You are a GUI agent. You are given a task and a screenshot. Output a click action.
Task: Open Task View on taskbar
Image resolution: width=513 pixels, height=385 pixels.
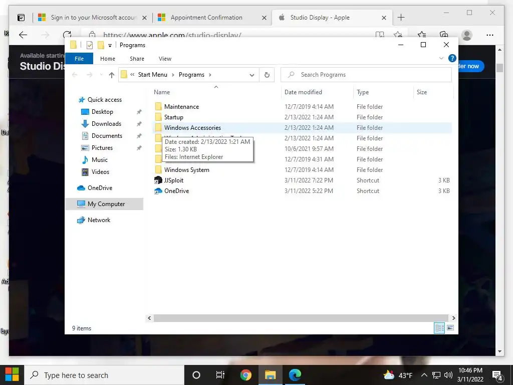(x=220, y=375)
